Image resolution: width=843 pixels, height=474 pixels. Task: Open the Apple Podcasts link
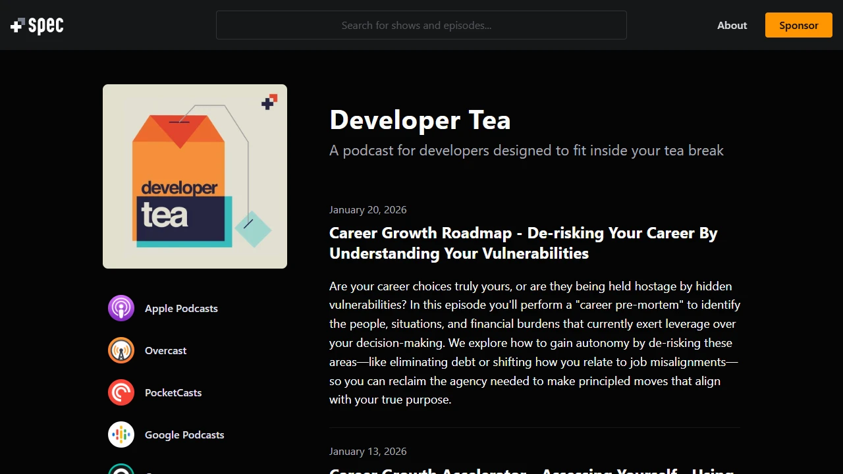pos(181,308)
